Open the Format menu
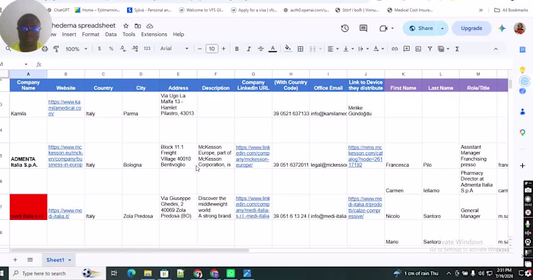 (x=91, y=35)
